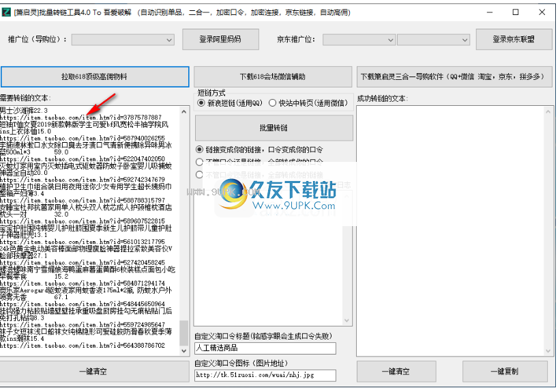This screenshot has width=560, height=388.
Task: Click the 登录京东联盟 button
Action: pyautogui.click(x=514, y=40)
